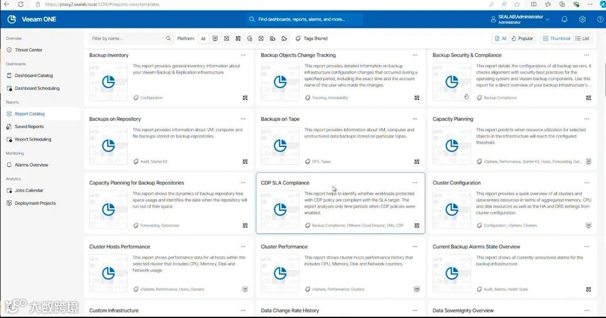This screenshot has height=318, width=606.
Task: Click the Veeam ONE logo icon
Action: click(12, 19)
